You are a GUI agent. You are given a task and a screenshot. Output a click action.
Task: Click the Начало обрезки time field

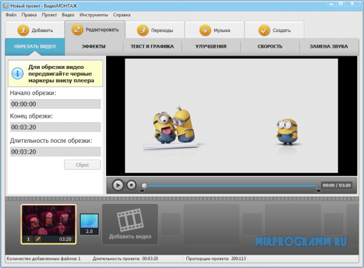click(x=55, y=104)
